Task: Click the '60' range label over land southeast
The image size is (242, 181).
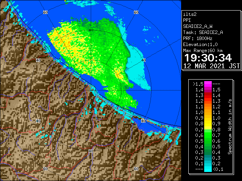Action: tap(136, 169)
